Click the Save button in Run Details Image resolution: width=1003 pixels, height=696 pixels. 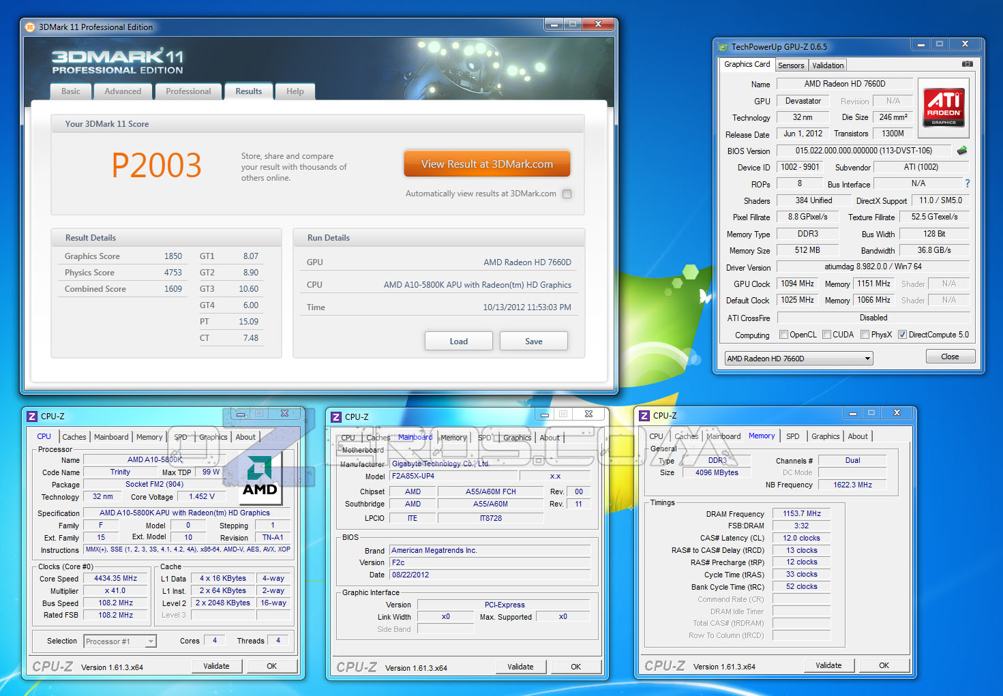tap(533, 341)
